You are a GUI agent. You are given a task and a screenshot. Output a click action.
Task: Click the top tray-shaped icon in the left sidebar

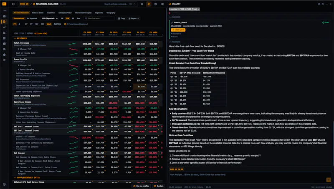4,16
